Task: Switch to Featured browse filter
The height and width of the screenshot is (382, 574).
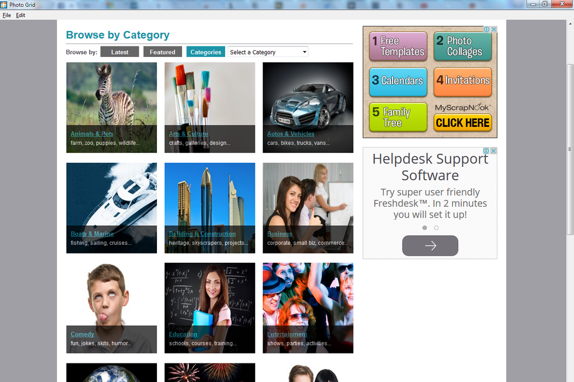Action: 162,52
